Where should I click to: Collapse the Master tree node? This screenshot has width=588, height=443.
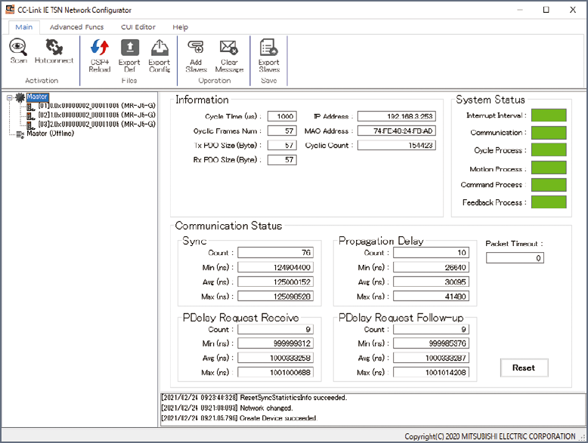[x=9, y=98]
